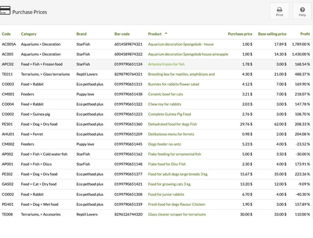Click purchase price 29.76 $
This screenshot has height=238, width=313.
coord(246,124)
